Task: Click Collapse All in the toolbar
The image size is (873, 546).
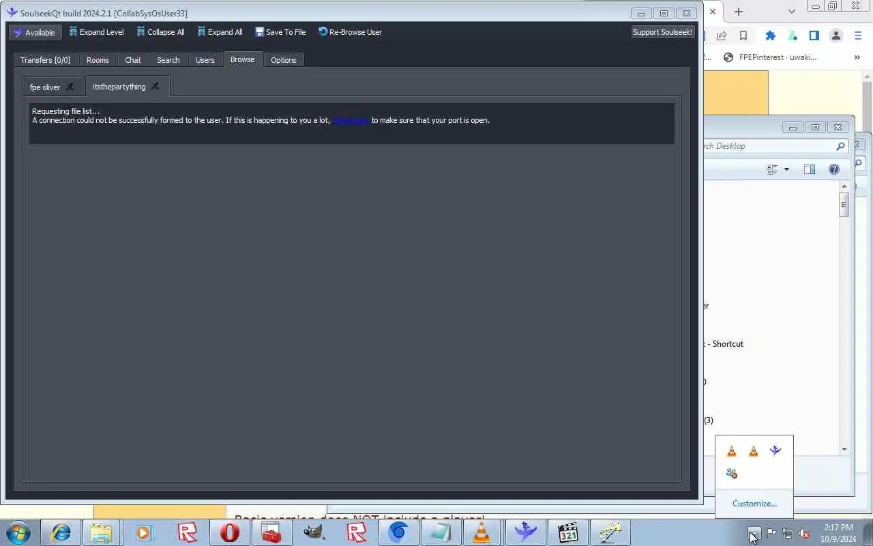Action: point(160,32)
